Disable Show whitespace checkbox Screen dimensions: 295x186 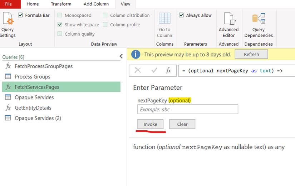tap(60, 25)
